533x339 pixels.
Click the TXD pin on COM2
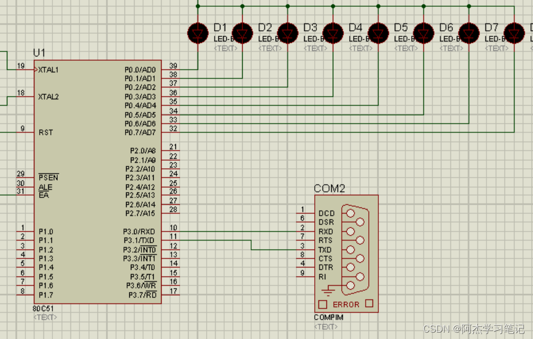[325, 250]
